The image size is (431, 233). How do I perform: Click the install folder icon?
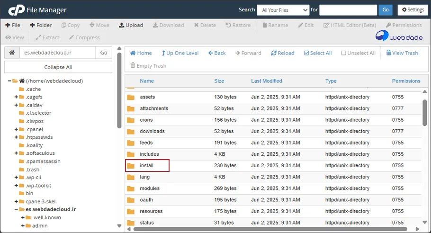pyautogui.click(x=131, y=166)
